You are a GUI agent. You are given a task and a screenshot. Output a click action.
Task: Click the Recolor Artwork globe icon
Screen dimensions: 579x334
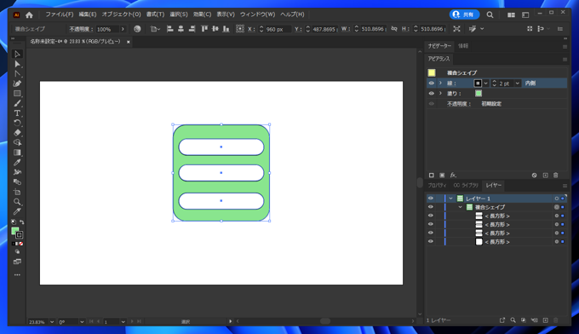137,29
